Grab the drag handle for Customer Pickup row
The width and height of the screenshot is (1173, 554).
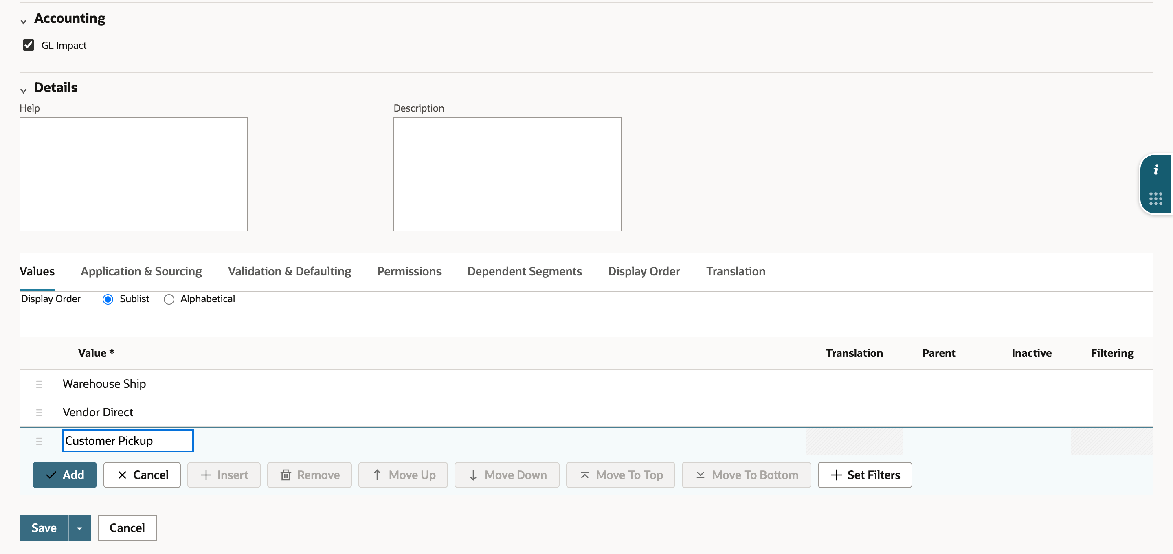pyautogui.click(x=39, y=441)
